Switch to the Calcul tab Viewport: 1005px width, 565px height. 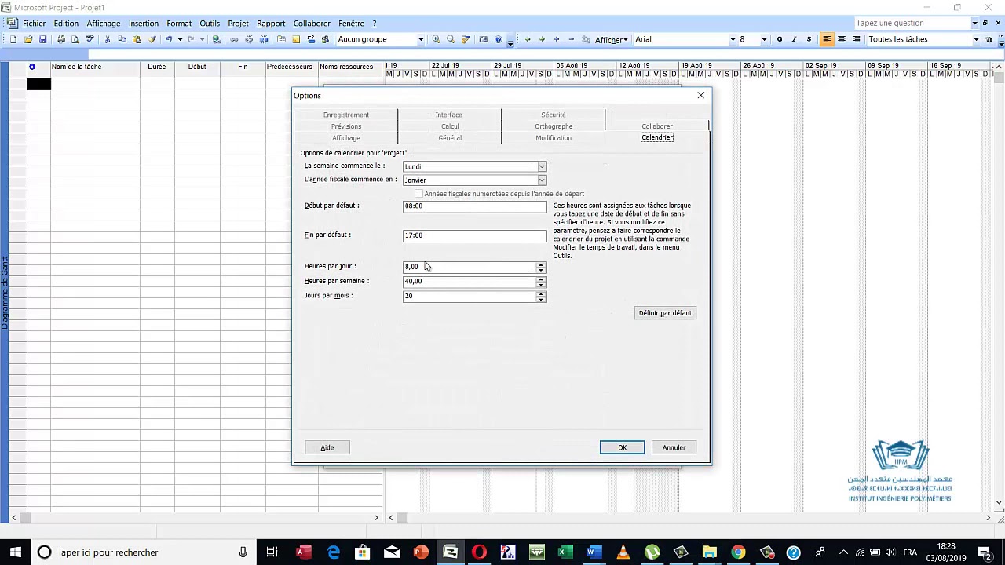tap(450, 126)
